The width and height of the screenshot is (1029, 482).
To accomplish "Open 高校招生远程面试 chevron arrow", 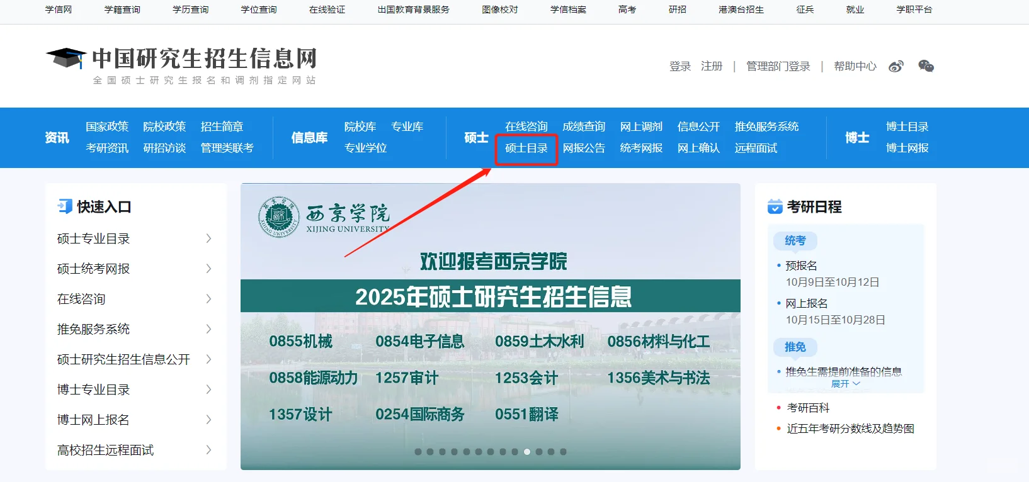I will 208,450.
